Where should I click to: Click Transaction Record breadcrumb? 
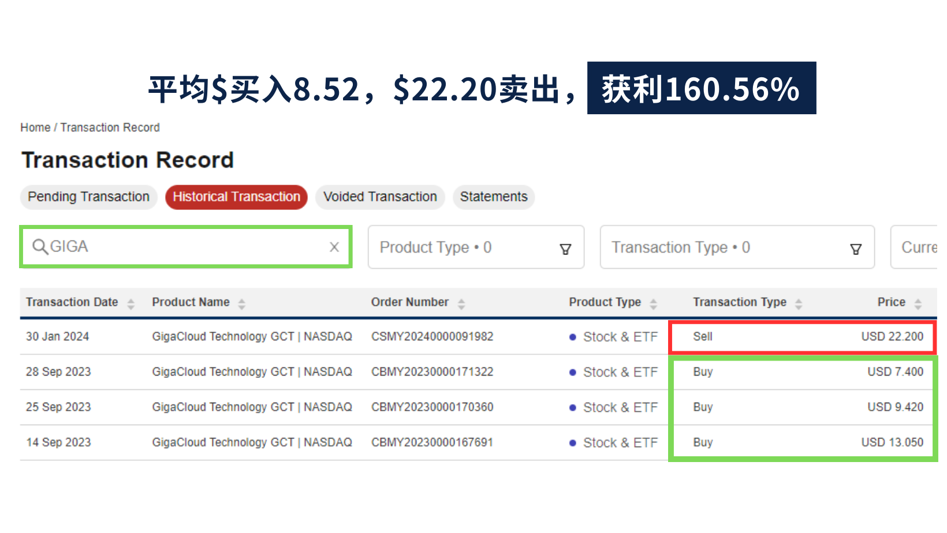point(110,127)
